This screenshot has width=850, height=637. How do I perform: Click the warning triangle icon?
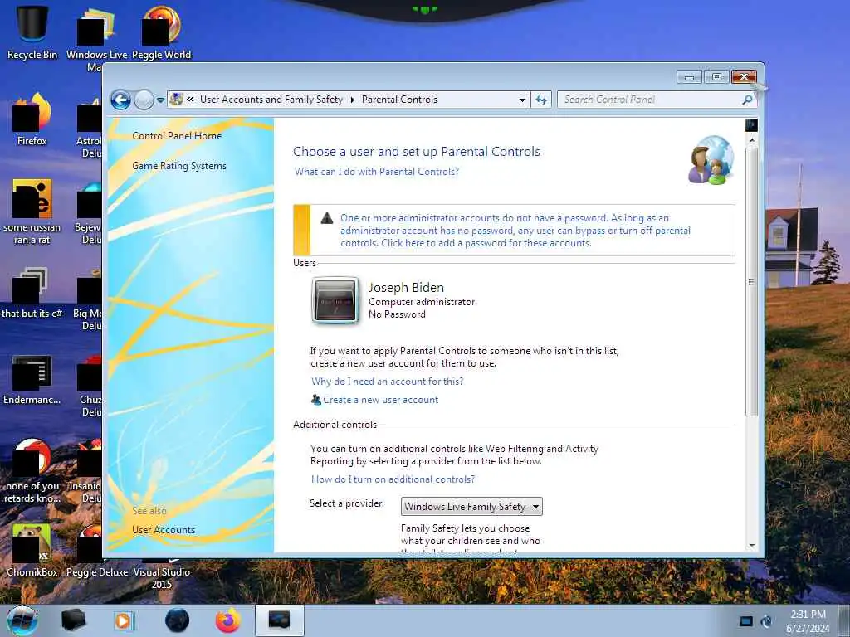tap(327, 218)
